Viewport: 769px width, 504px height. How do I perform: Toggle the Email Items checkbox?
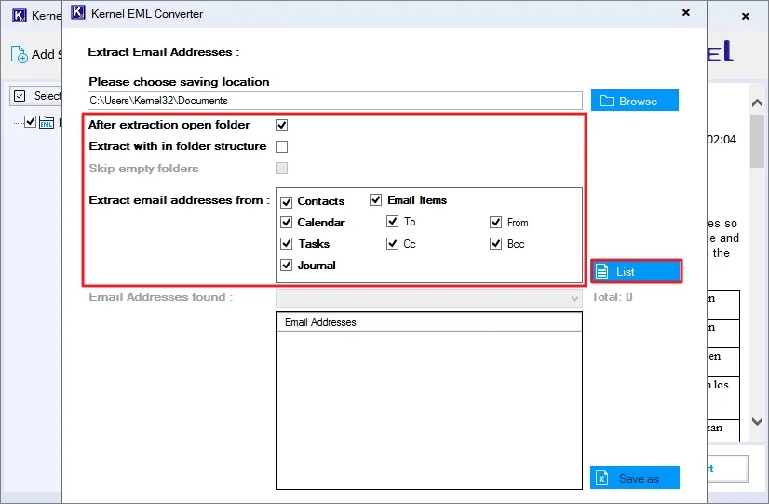click(x=376, y=199)
